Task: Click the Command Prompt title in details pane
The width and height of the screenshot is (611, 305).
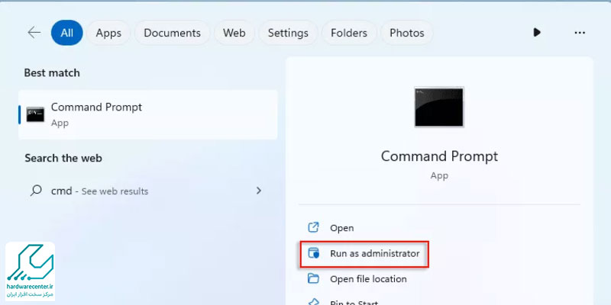Action: [439, 156]
